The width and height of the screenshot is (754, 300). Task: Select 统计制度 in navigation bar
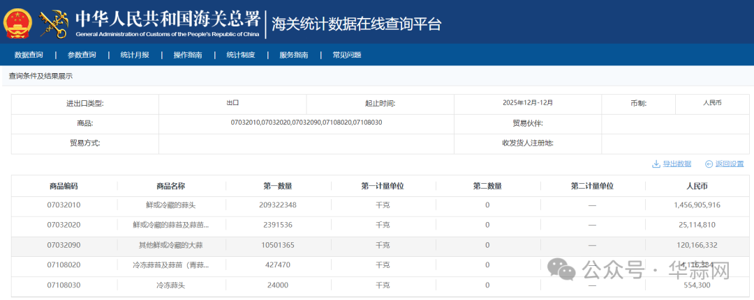click(x=241, y=55)
